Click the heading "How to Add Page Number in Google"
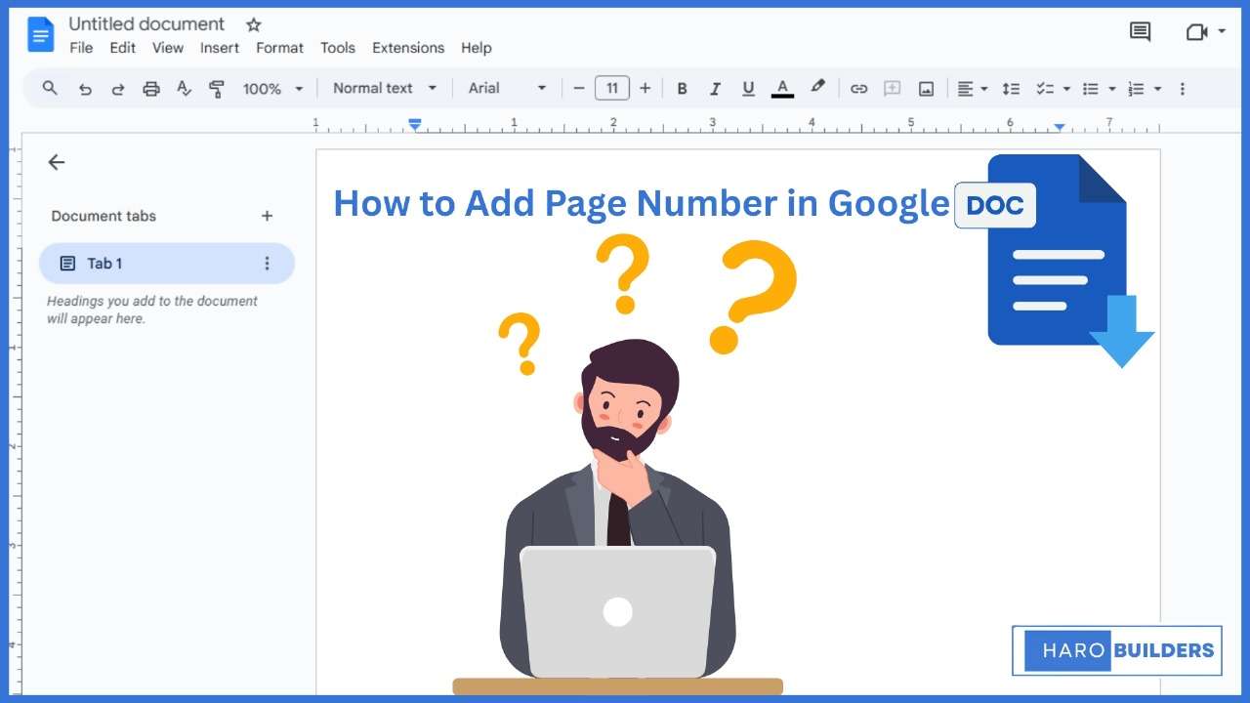Screen dimensions: 1250x703 pyautogui.click(x=642, y=203)
